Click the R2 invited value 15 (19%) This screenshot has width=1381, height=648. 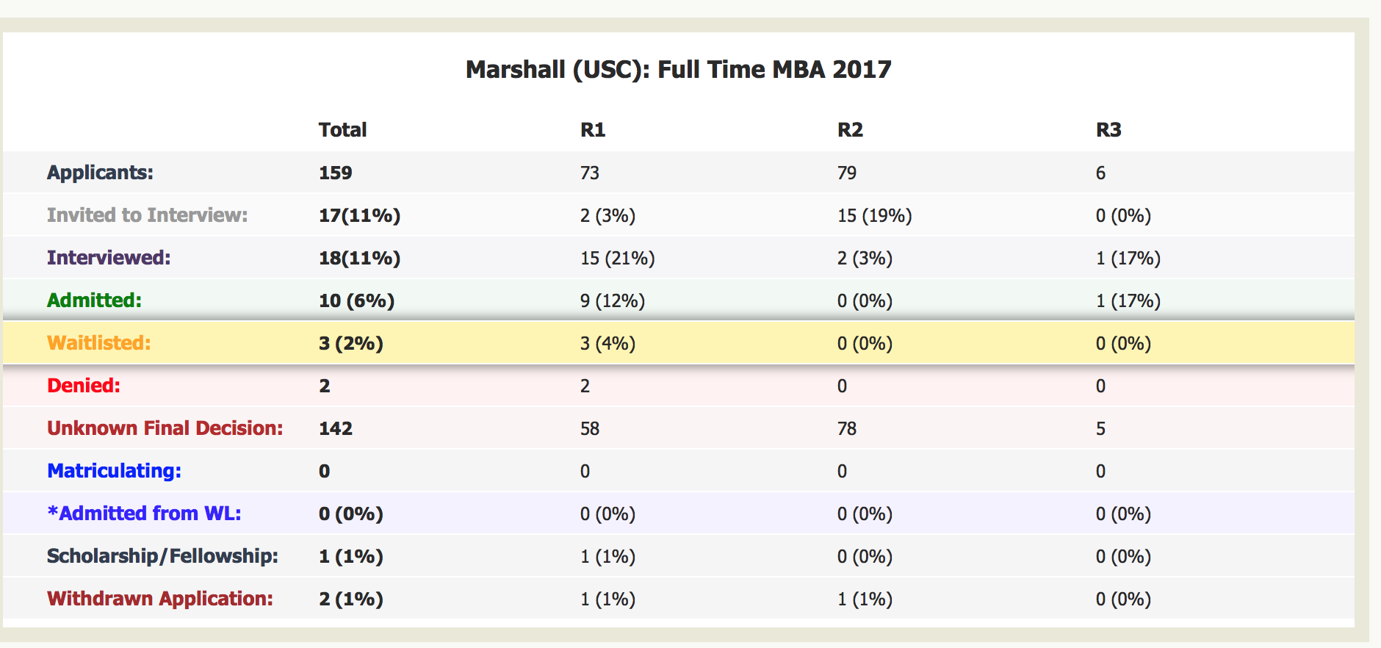(x=874, y=215)
